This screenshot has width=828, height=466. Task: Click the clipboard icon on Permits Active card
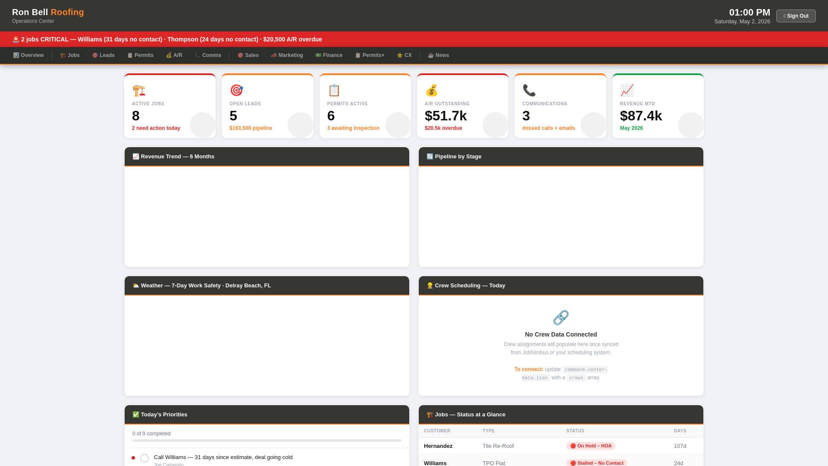point(334,91)
